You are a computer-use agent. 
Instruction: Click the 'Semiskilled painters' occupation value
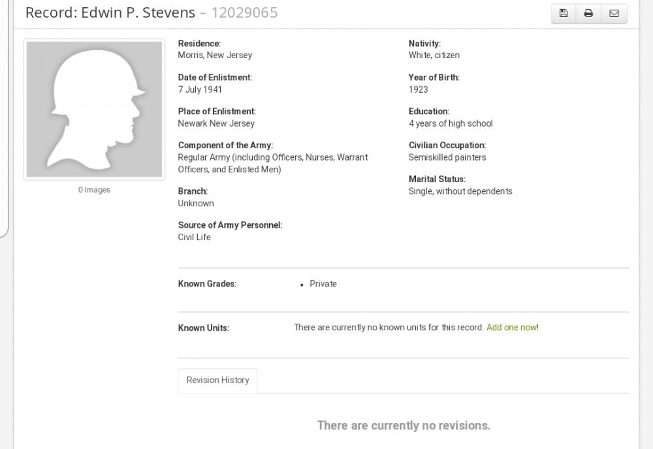(447, 157)
